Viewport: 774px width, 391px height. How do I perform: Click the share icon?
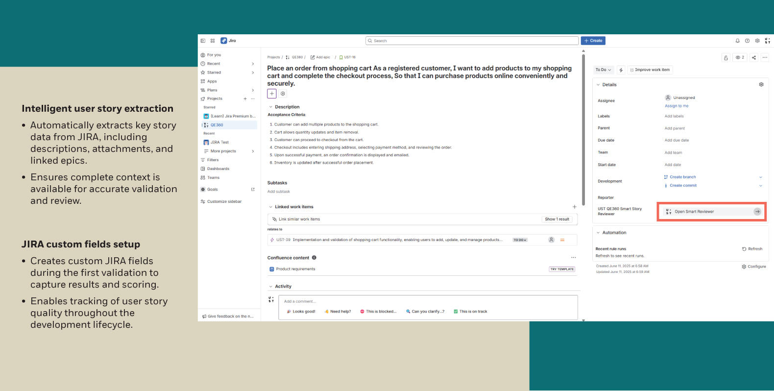754,57
